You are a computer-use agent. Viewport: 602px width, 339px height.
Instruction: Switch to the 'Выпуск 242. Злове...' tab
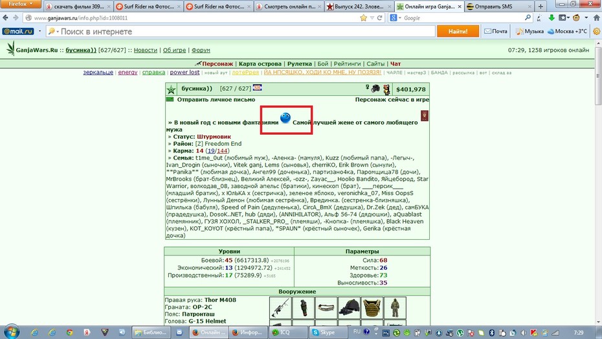point(359,6)
